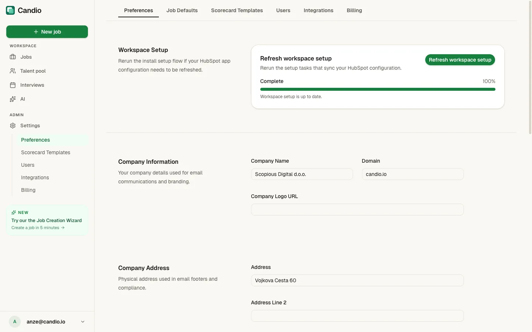Focus the Address Line 2 field

357,316
